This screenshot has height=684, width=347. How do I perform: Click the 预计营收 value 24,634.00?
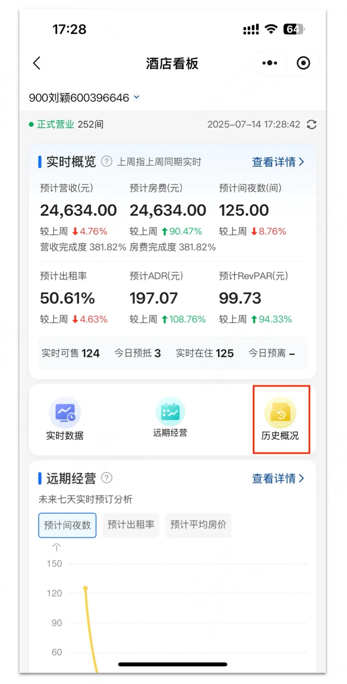coord(78,210)
